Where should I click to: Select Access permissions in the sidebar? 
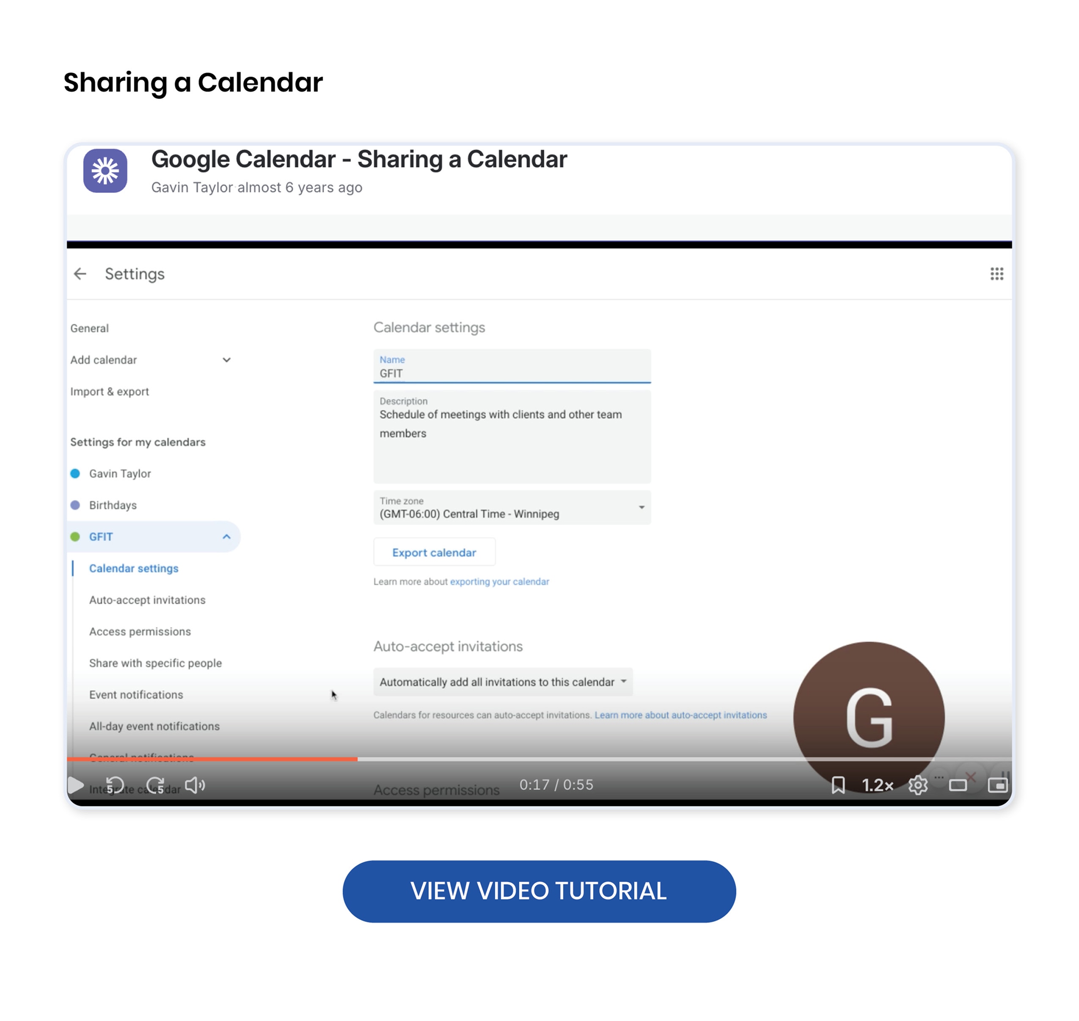[x=140, y=631]
